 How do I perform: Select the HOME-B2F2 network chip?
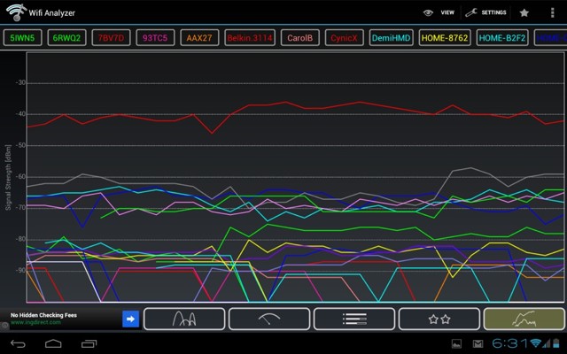502,37
